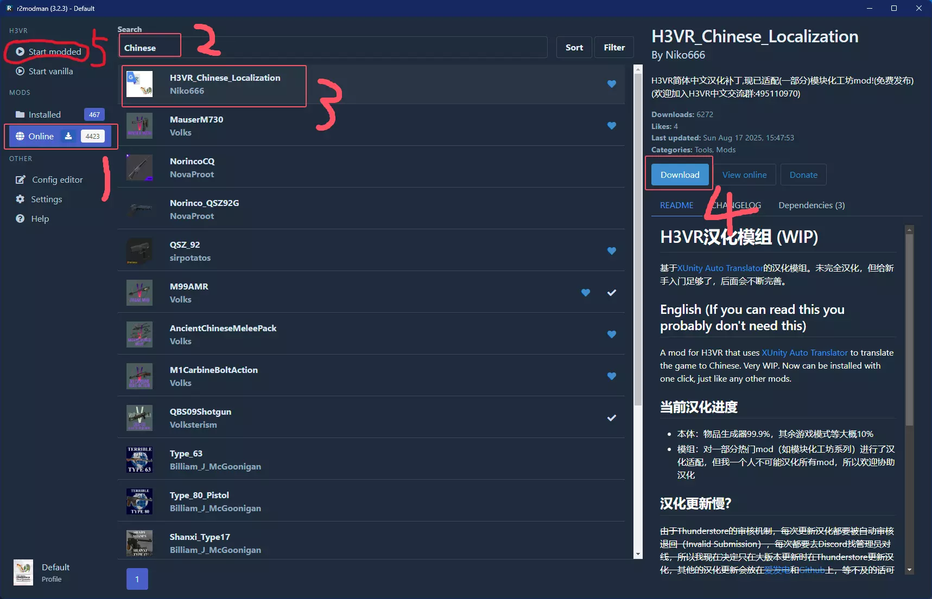Open the Sort options
This screenshot has height=599, width=932.
click(574, 47)
